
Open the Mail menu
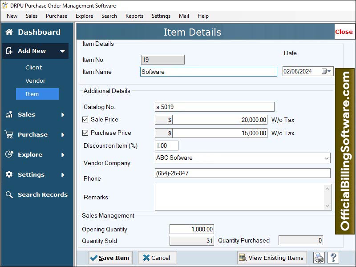point(184,16)
